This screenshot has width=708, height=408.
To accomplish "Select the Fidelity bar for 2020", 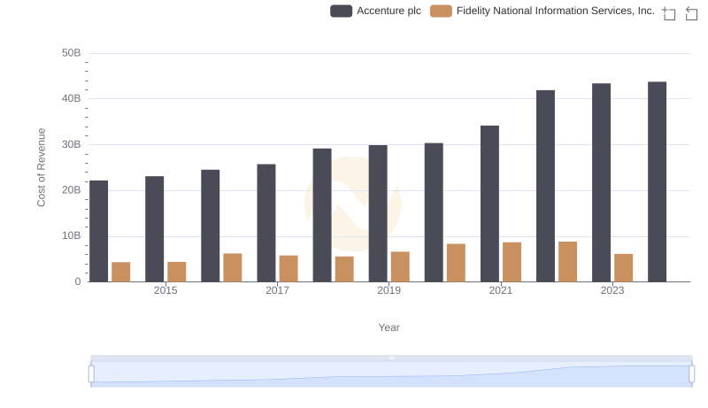I will click(456, 263).
